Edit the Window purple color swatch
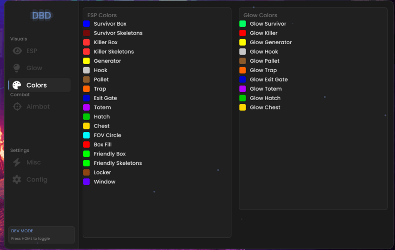The width and height of the screenshot is (395, 250). coord(87,182)
